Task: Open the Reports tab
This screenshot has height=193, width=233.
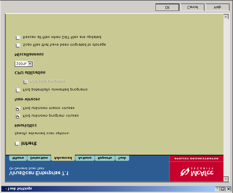Action: coord(105,158)
